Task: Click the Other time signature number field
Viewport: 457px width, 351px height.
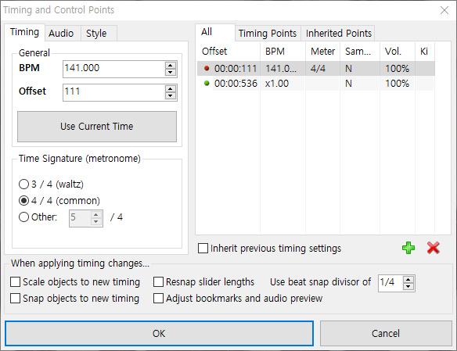Action: pos(80,218)
